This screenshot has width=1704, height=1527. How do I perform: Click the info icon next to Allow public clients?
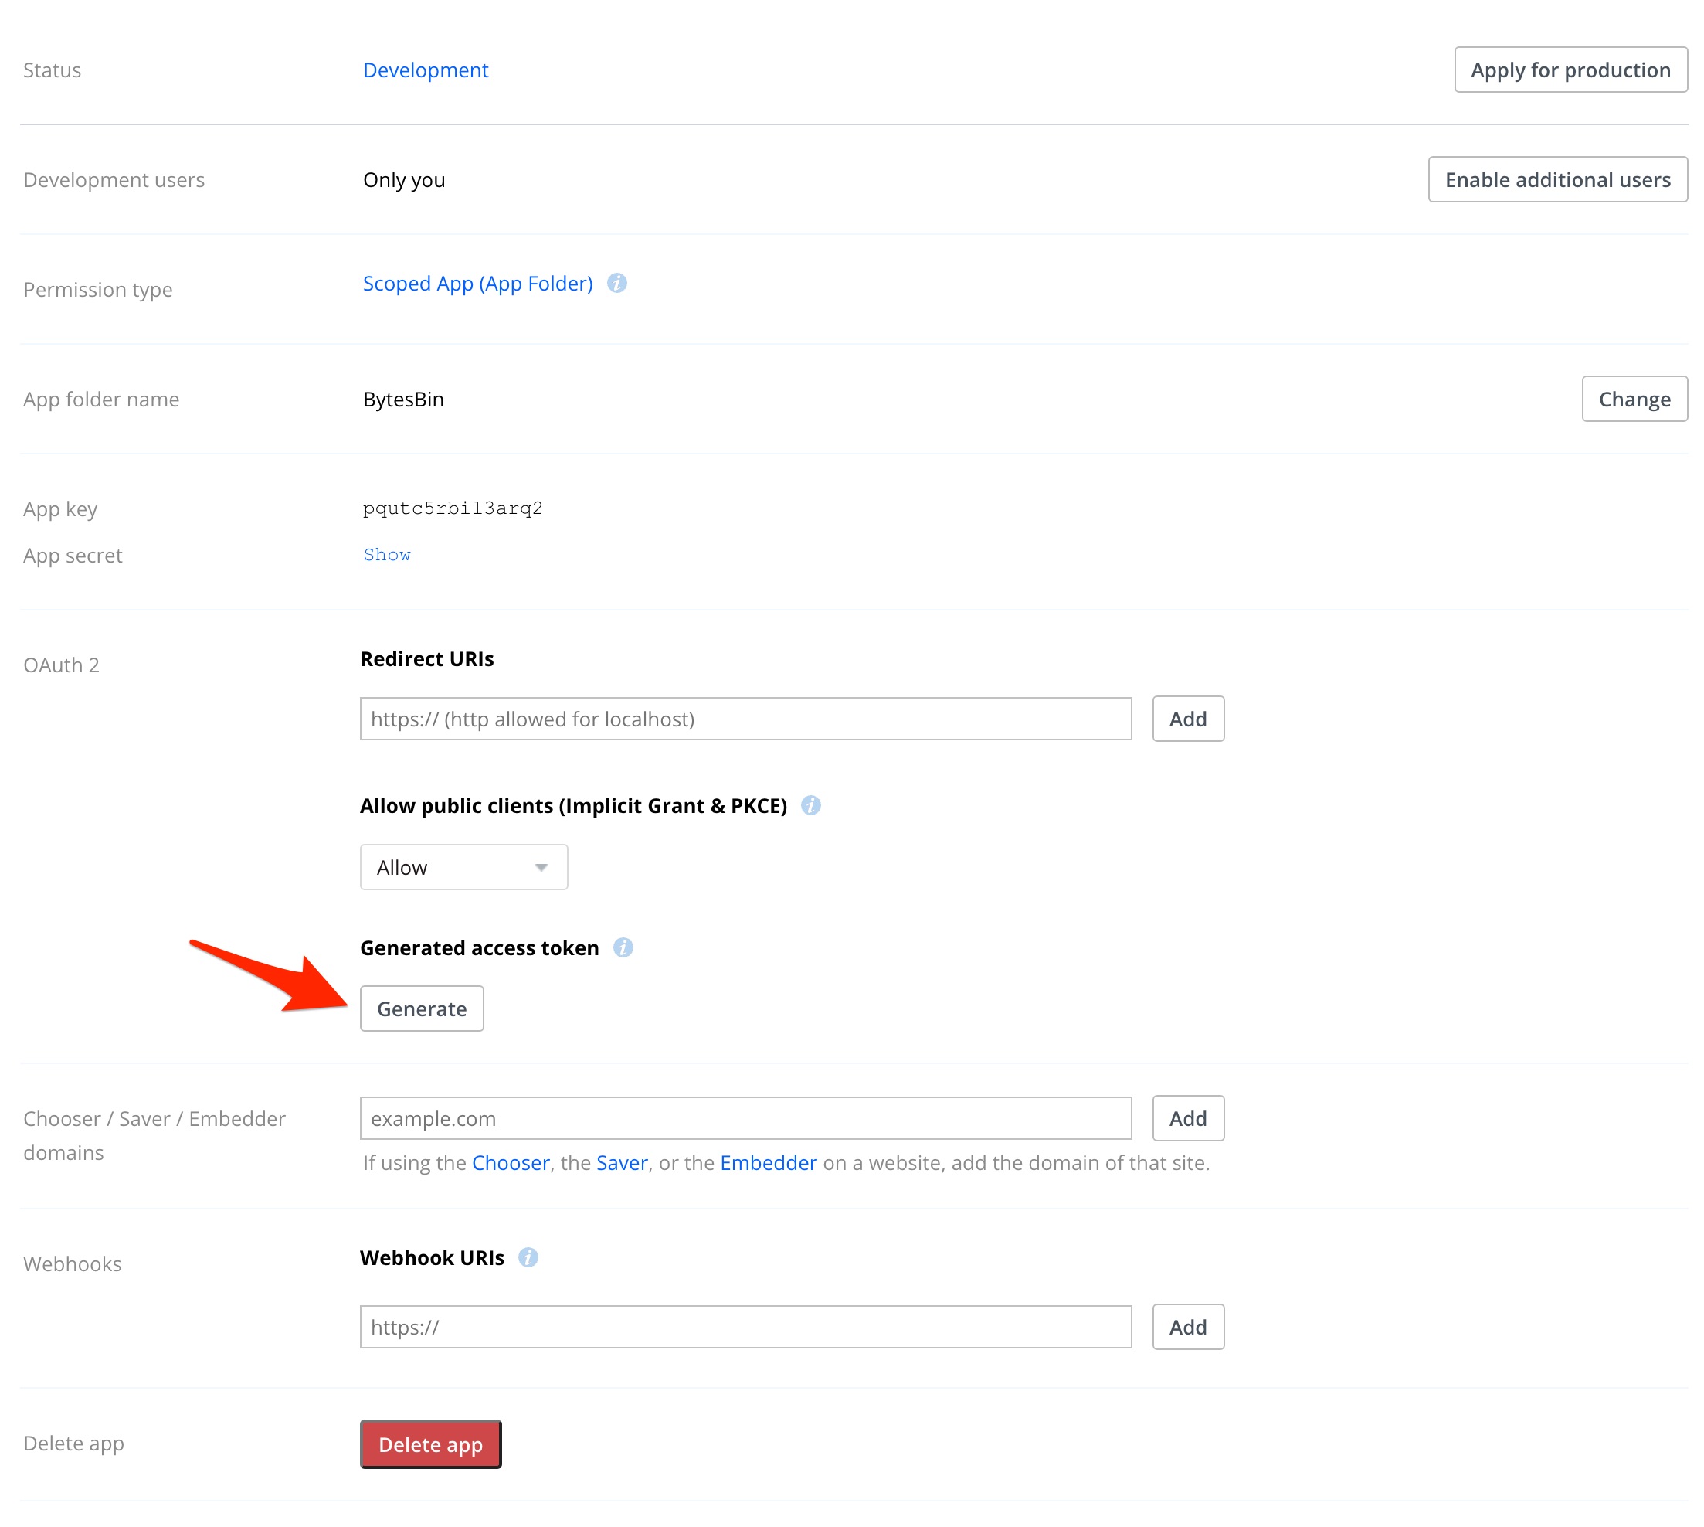click(x=812, y=804)
